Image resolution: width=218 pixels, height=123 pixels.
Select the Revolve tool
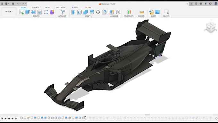[34, 12]
